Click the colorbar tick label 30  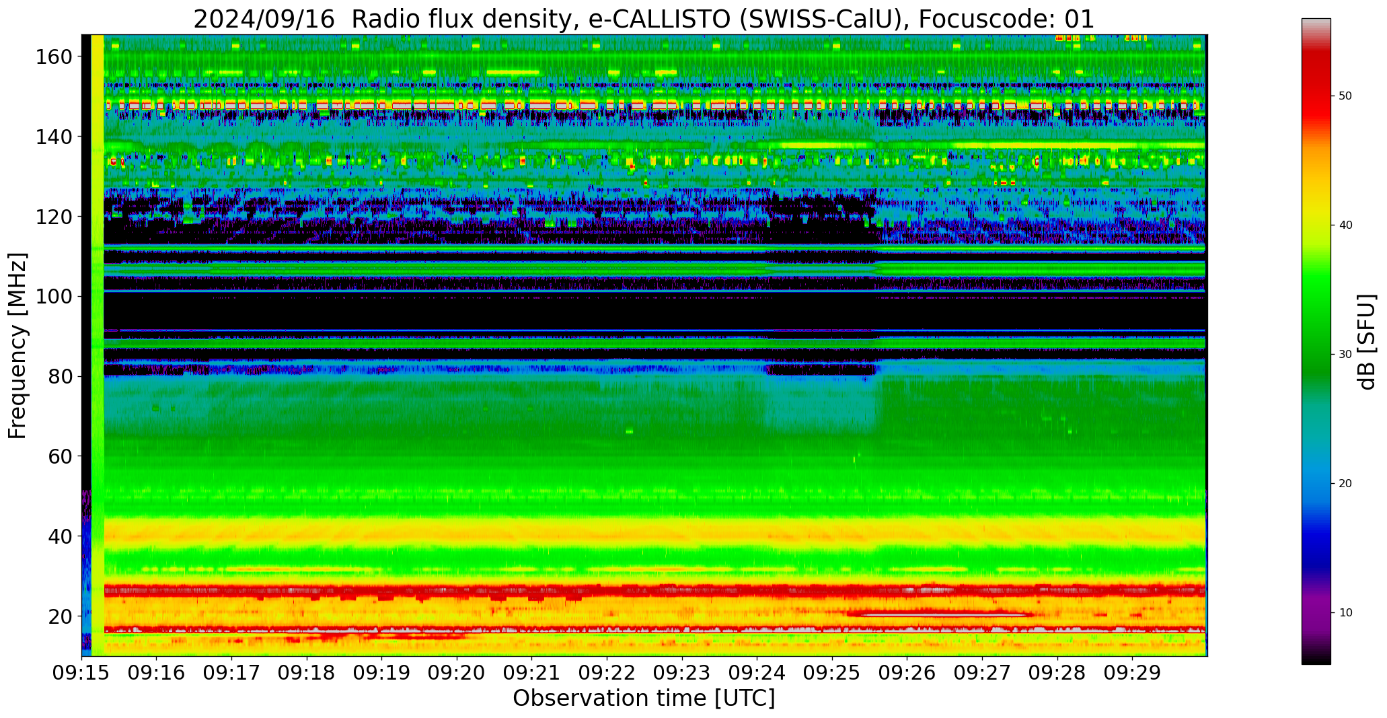[1345, 354]
